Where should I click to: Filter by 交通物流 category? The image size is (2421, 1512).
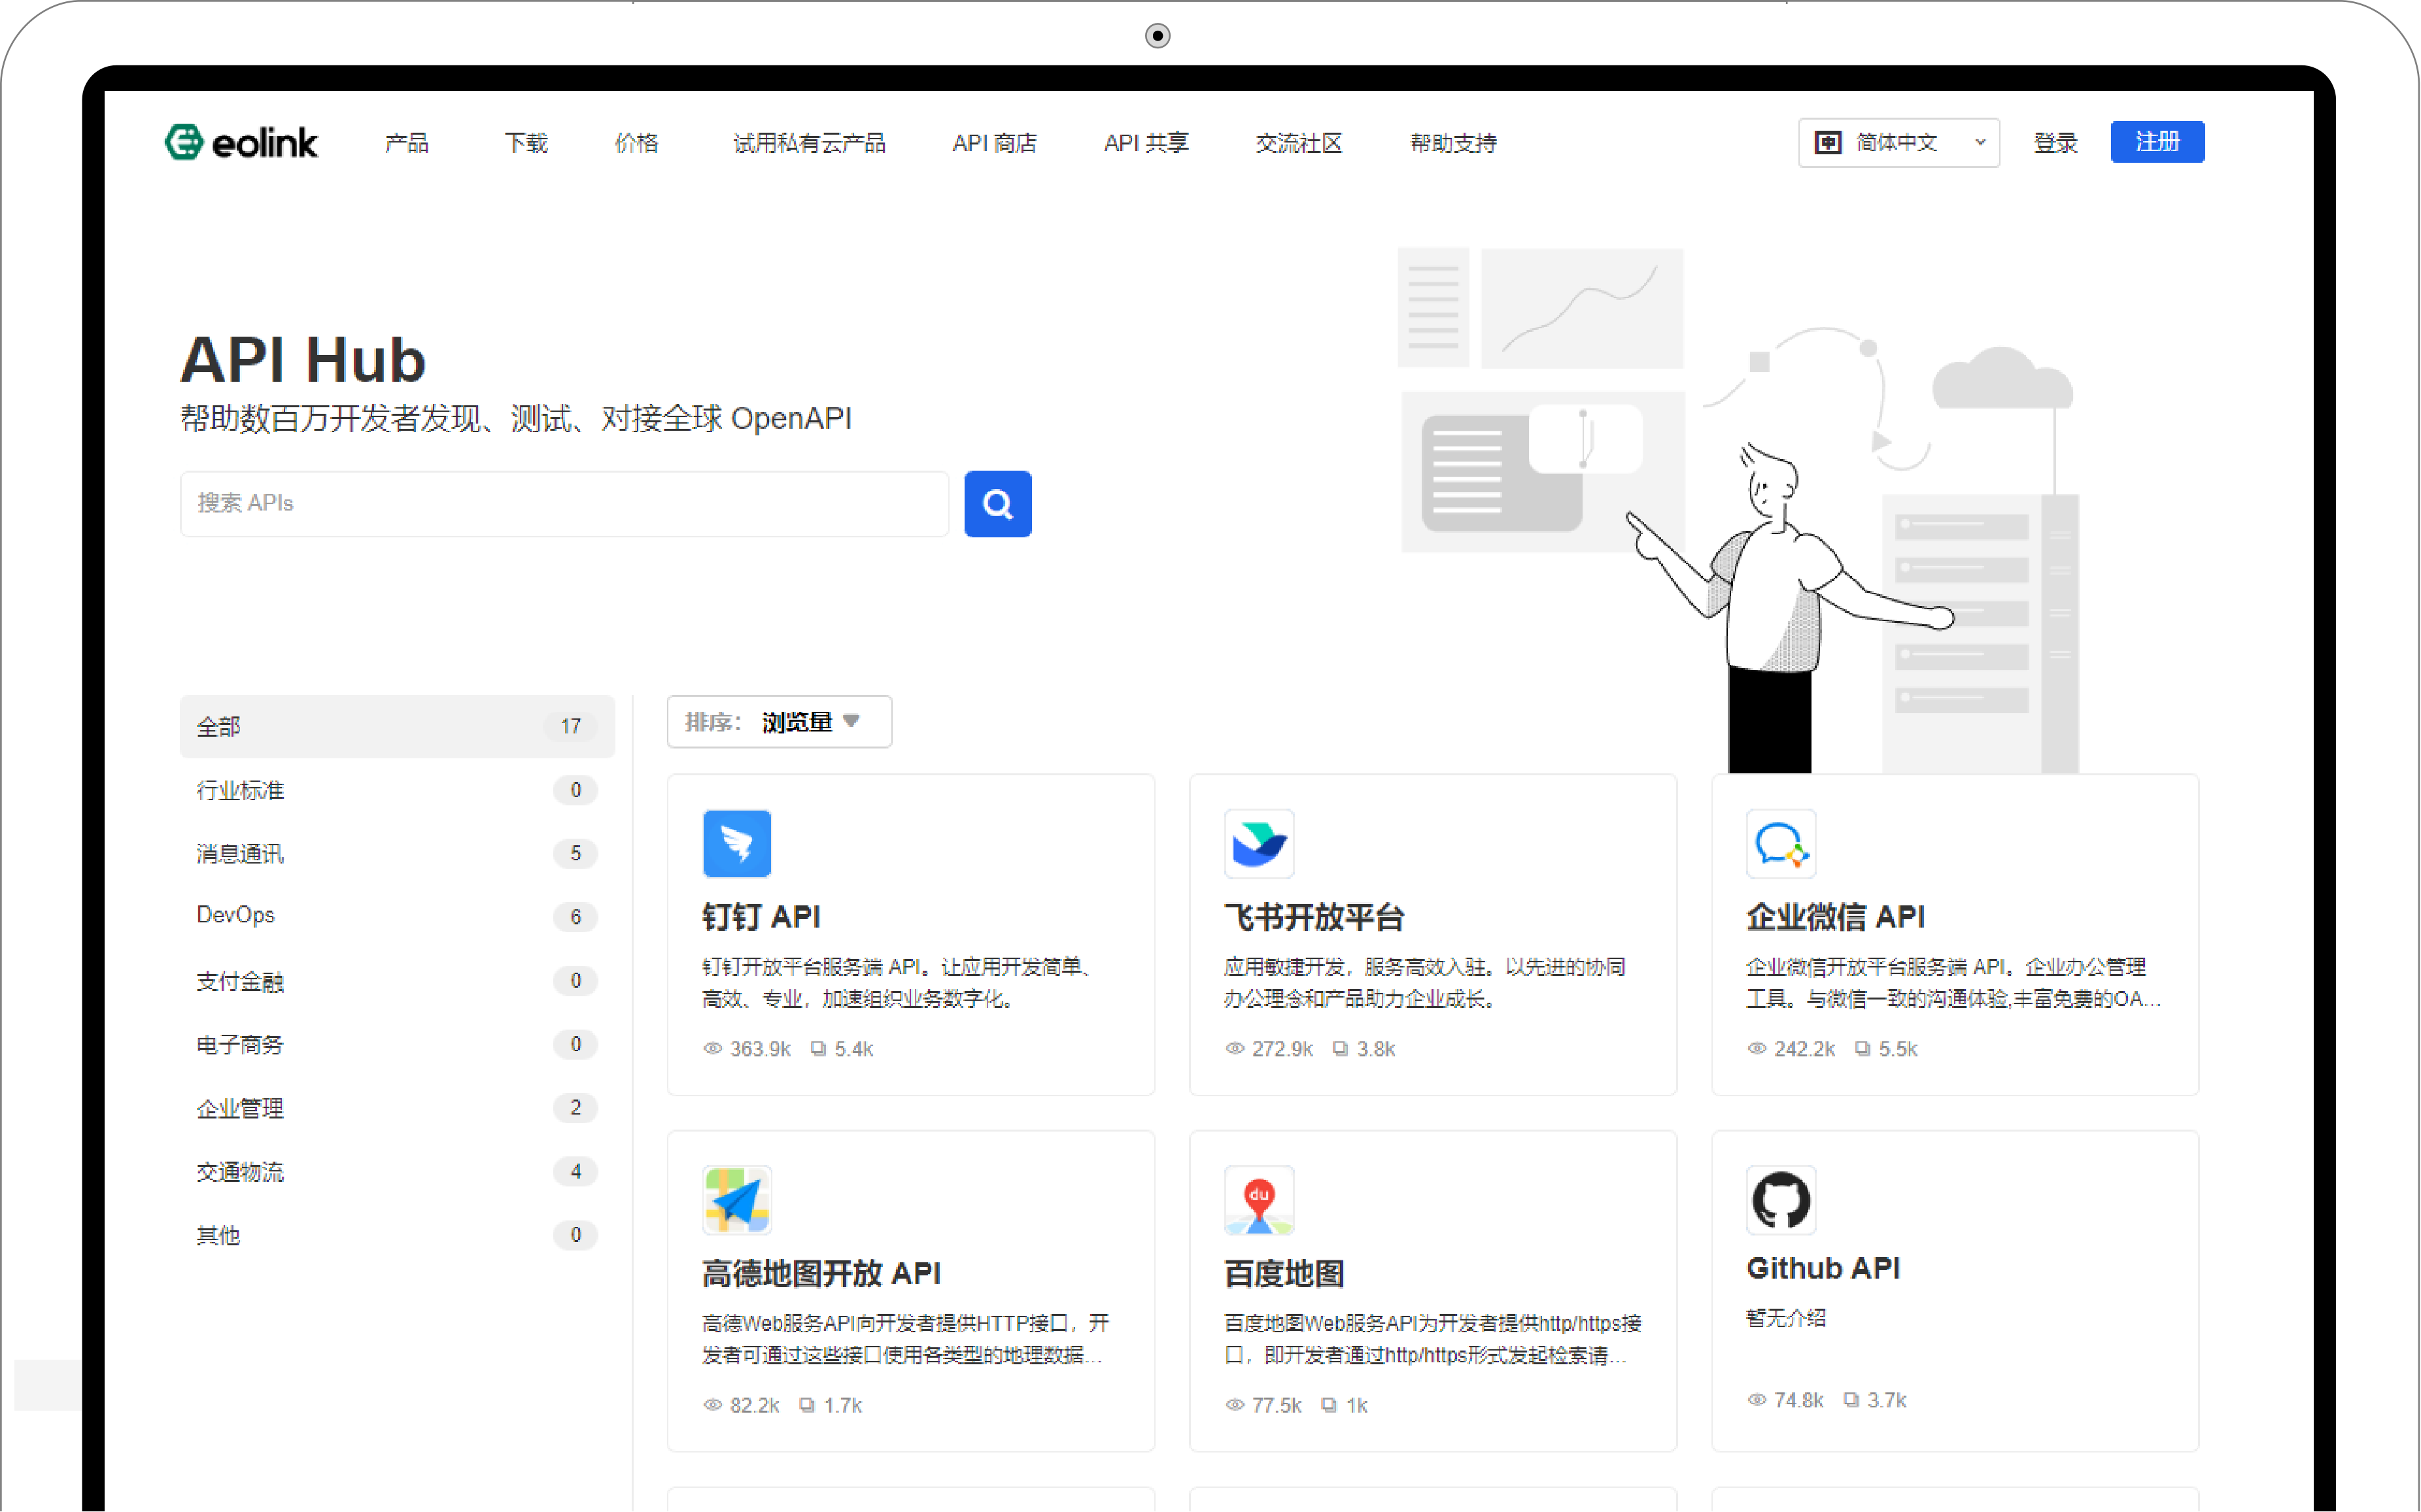pos(240,1171)
